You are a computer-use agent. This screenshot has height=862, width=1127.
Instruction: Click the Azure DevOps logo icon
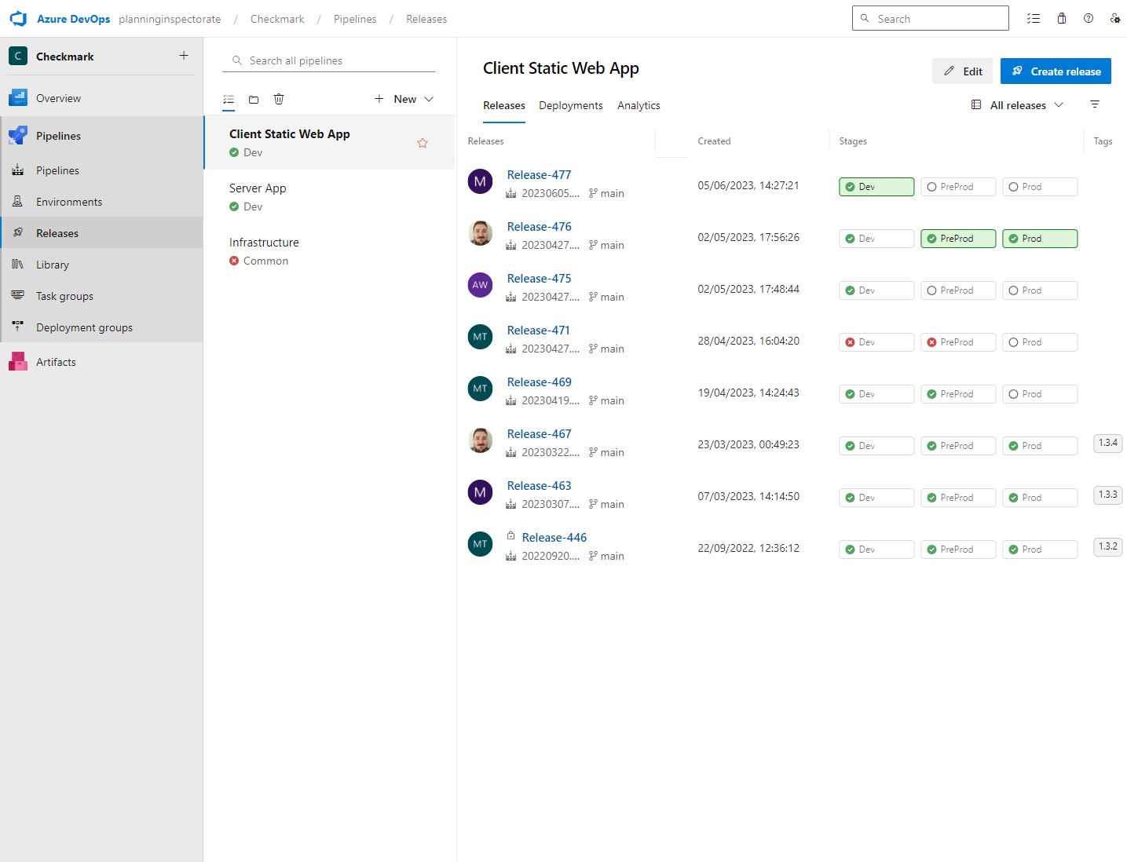18,19
